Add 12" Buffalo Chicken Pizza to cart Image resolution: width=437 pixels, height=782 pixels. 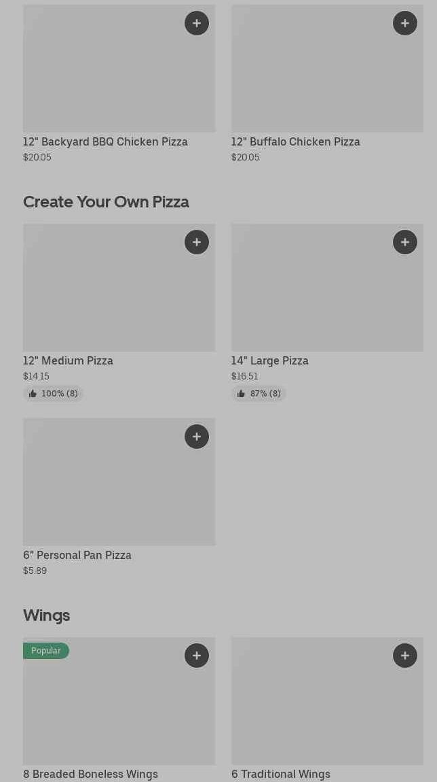click(405, 23)
